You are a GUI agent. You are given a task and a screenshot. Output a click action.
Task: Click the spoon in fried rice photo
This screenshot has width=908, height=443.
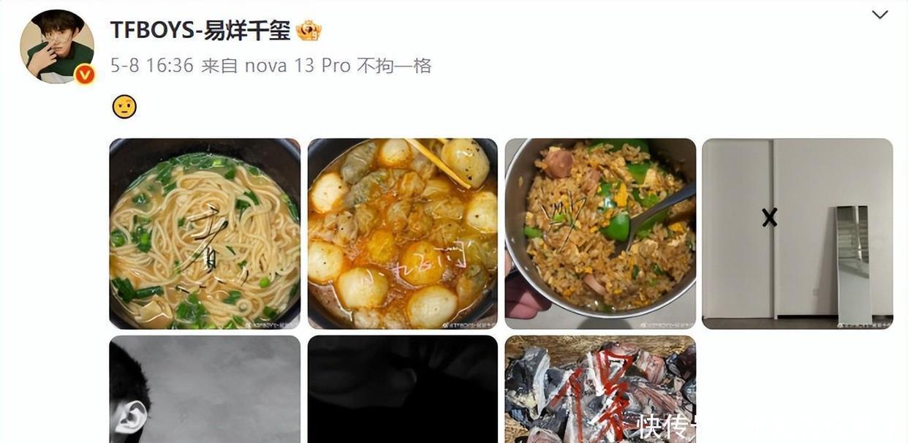(655, 214)
